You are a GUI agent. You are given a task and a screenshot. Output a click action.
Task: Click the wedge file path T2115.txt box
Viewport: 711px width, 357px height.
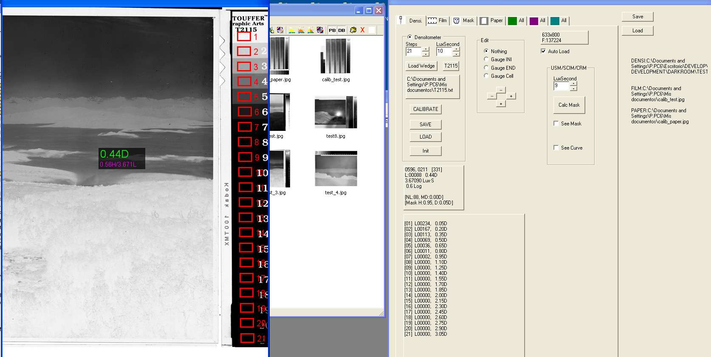pyautogui.click(x=432, y=87)
